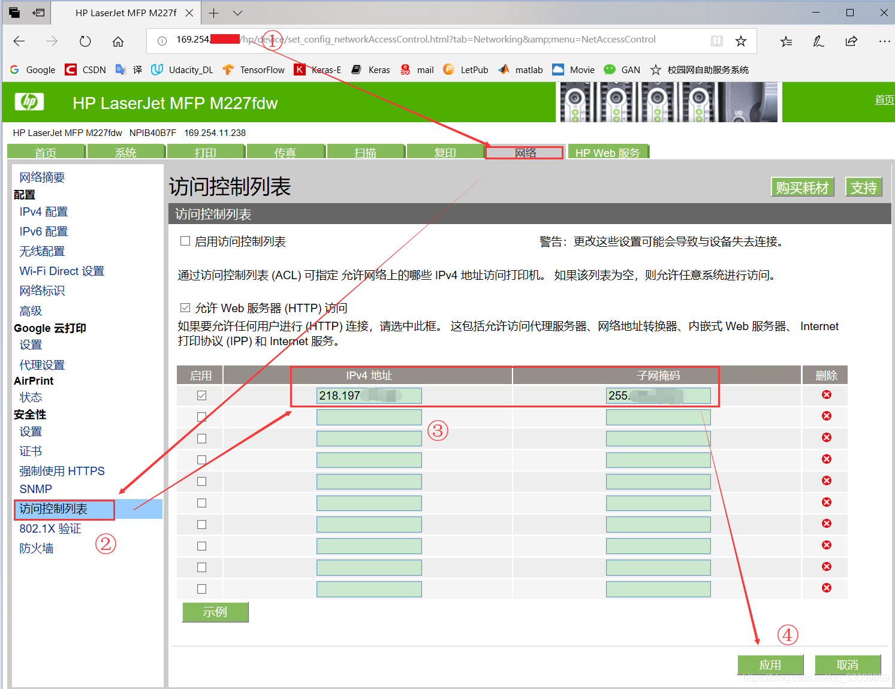Viewport: 895px width, 689px height.
Task: Click the add notes pen icon
Action: pyautogui.click(x=818, y=41)
